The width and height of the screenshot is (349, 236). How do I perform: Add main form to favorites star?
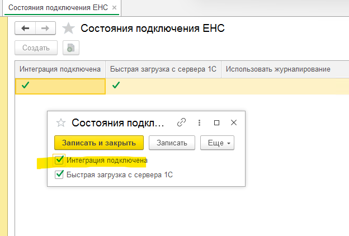68,29
